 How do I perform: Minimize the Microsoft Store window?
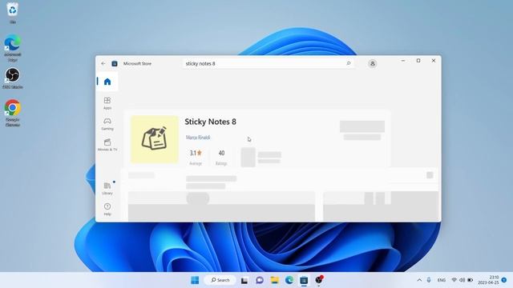tap(403, 61)
